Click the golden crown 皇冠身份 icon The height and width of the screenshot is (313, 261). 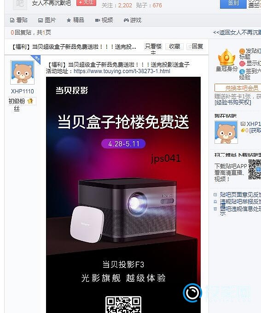click(226, 58)
